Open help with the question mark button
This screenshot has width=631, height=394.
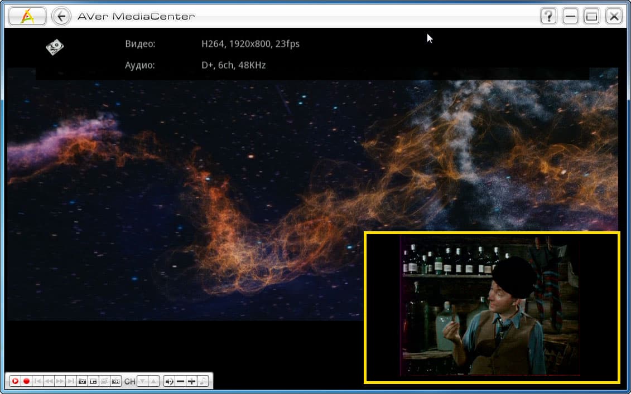548,17
